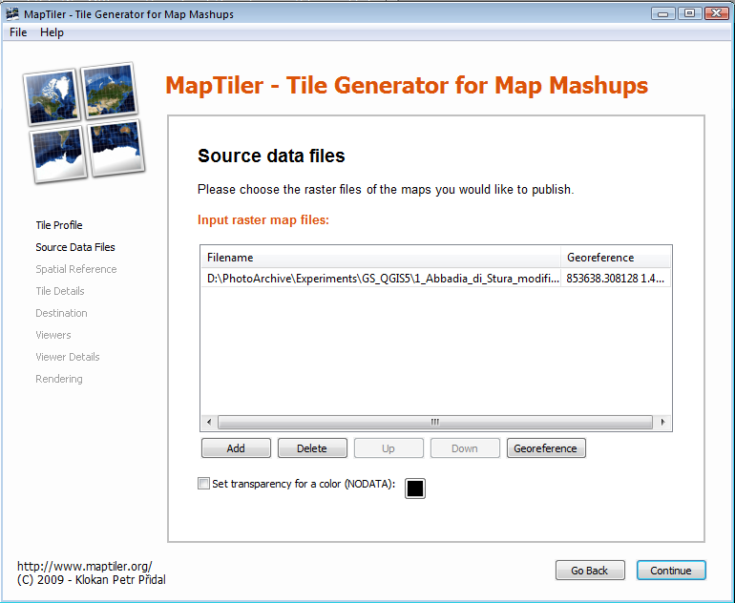This screenshot has height=603, width=735.
Task: Select Source Data Files step
Action: (x=75, y=247)
